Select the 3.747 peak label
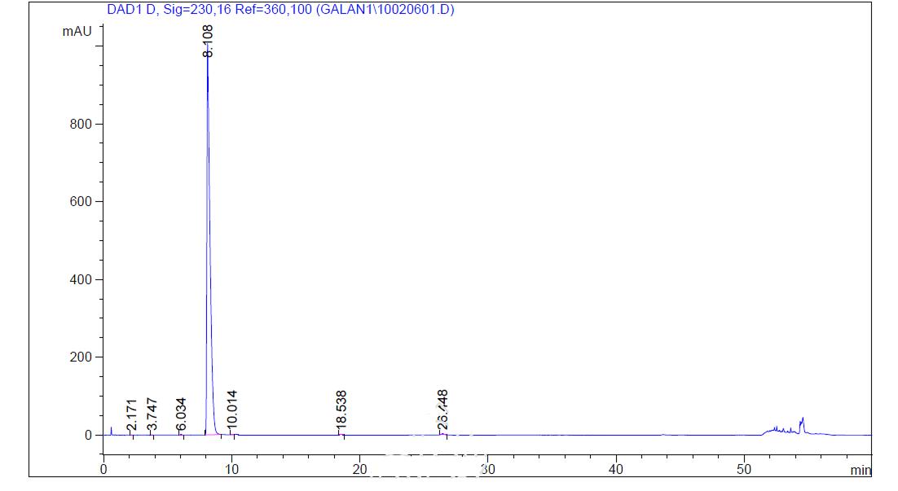The width and height of the screenshot is (898, 491). click(152, 415)
